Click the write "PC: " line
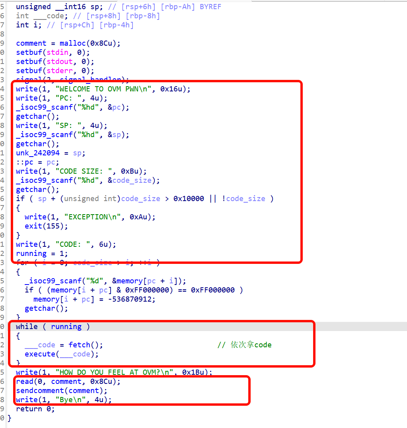The height and width of the screenshot is (428, 407). coord(62,98)
